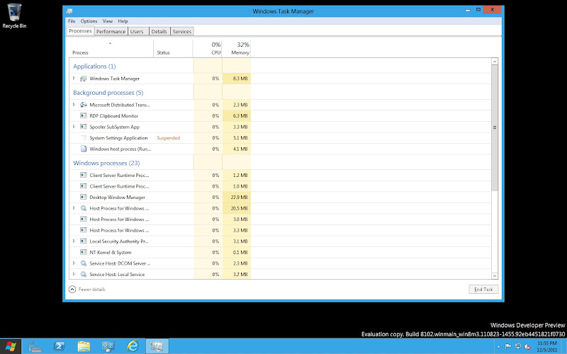Image resolution: width=567 pixels, height=354 pixels.
Task: Click the network icon in system tray
Action: [517, 346]
